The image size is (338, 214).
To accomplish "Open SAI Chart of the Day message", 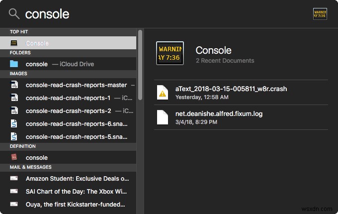I will pos(77,191).
